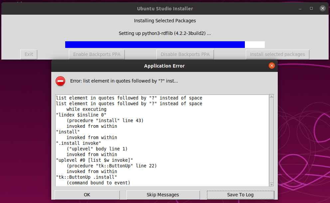Image resolution: width=330 pixels, height=203 pixels.
Task: Maximize the Ubuntu Studio Installer window
Action: 311,8
